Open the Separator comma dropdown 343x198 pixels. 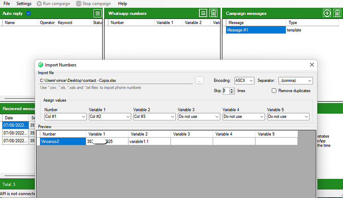[x=295, y=81]
